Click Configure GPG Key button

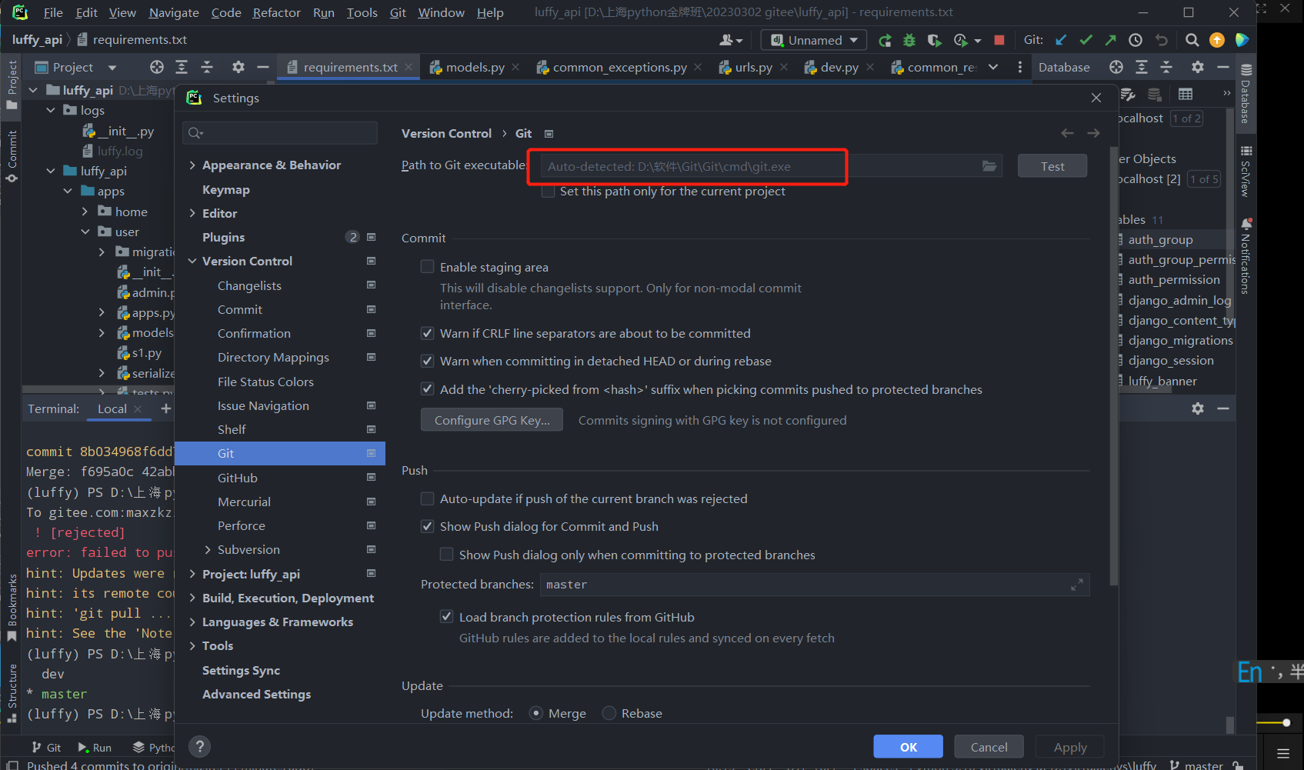pos(492,420)
